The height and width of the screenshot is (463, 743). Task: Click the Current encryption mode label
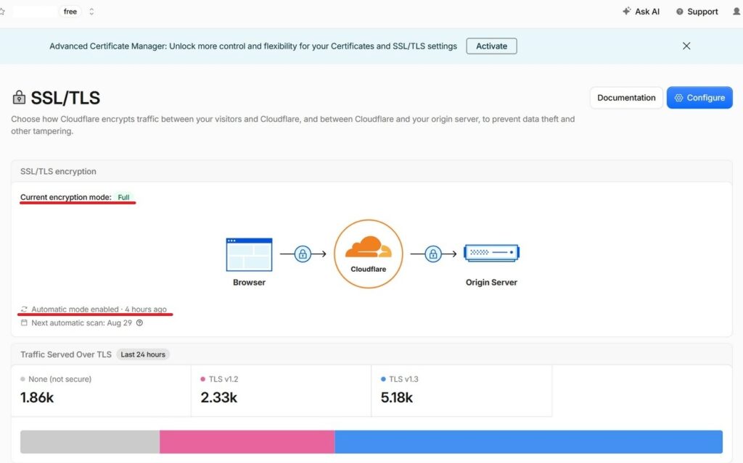pyautogui.click(x=66, y=197)
